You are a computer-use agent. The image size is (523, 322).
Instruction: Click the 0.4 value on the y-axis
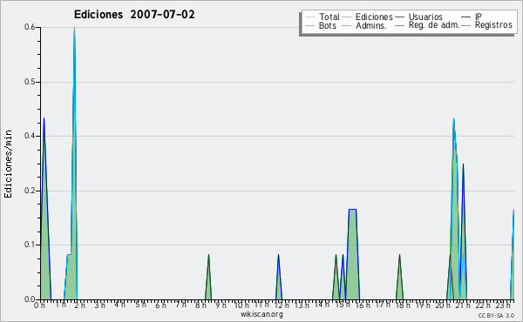[30, 136]
